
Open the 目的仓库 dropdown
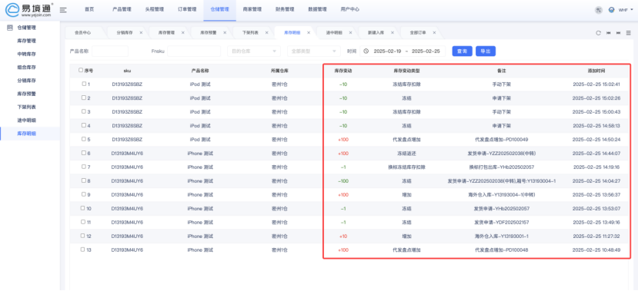pyautogui.click(x=254, y=51)
